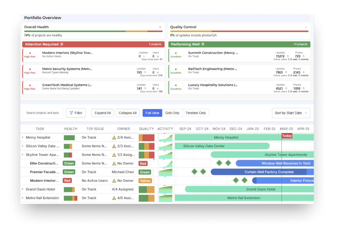The image size is (337, 229).
Task: Open RailTech Engineering performing well card
Action: click(240, 71)
